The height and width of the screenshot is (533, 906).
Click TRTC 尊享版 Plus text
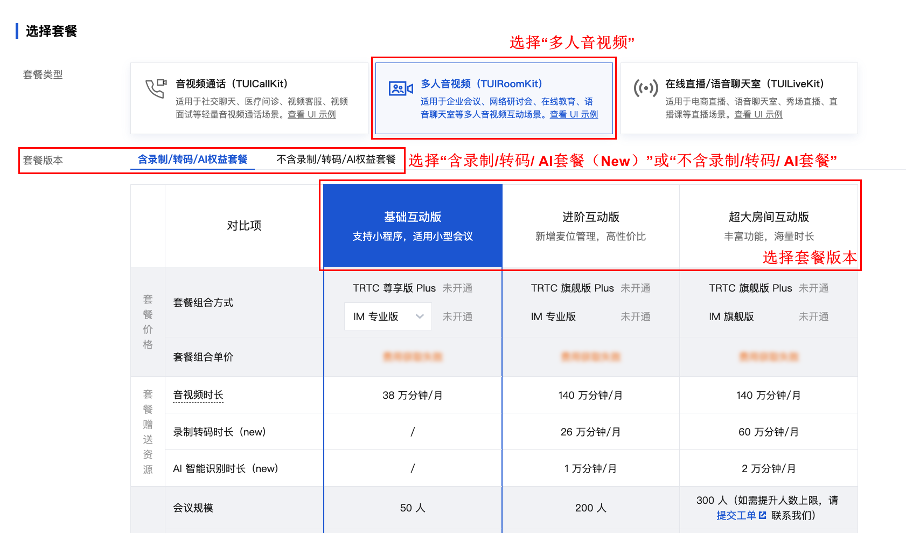coord(394,288)
